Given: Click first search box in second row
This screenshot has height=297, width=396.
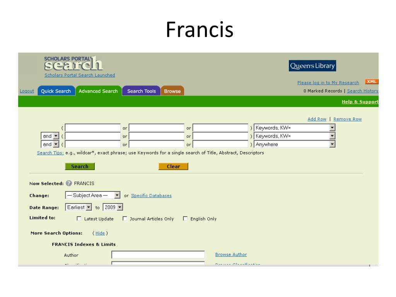Looking at the screenshot, I should pos(93,136).
